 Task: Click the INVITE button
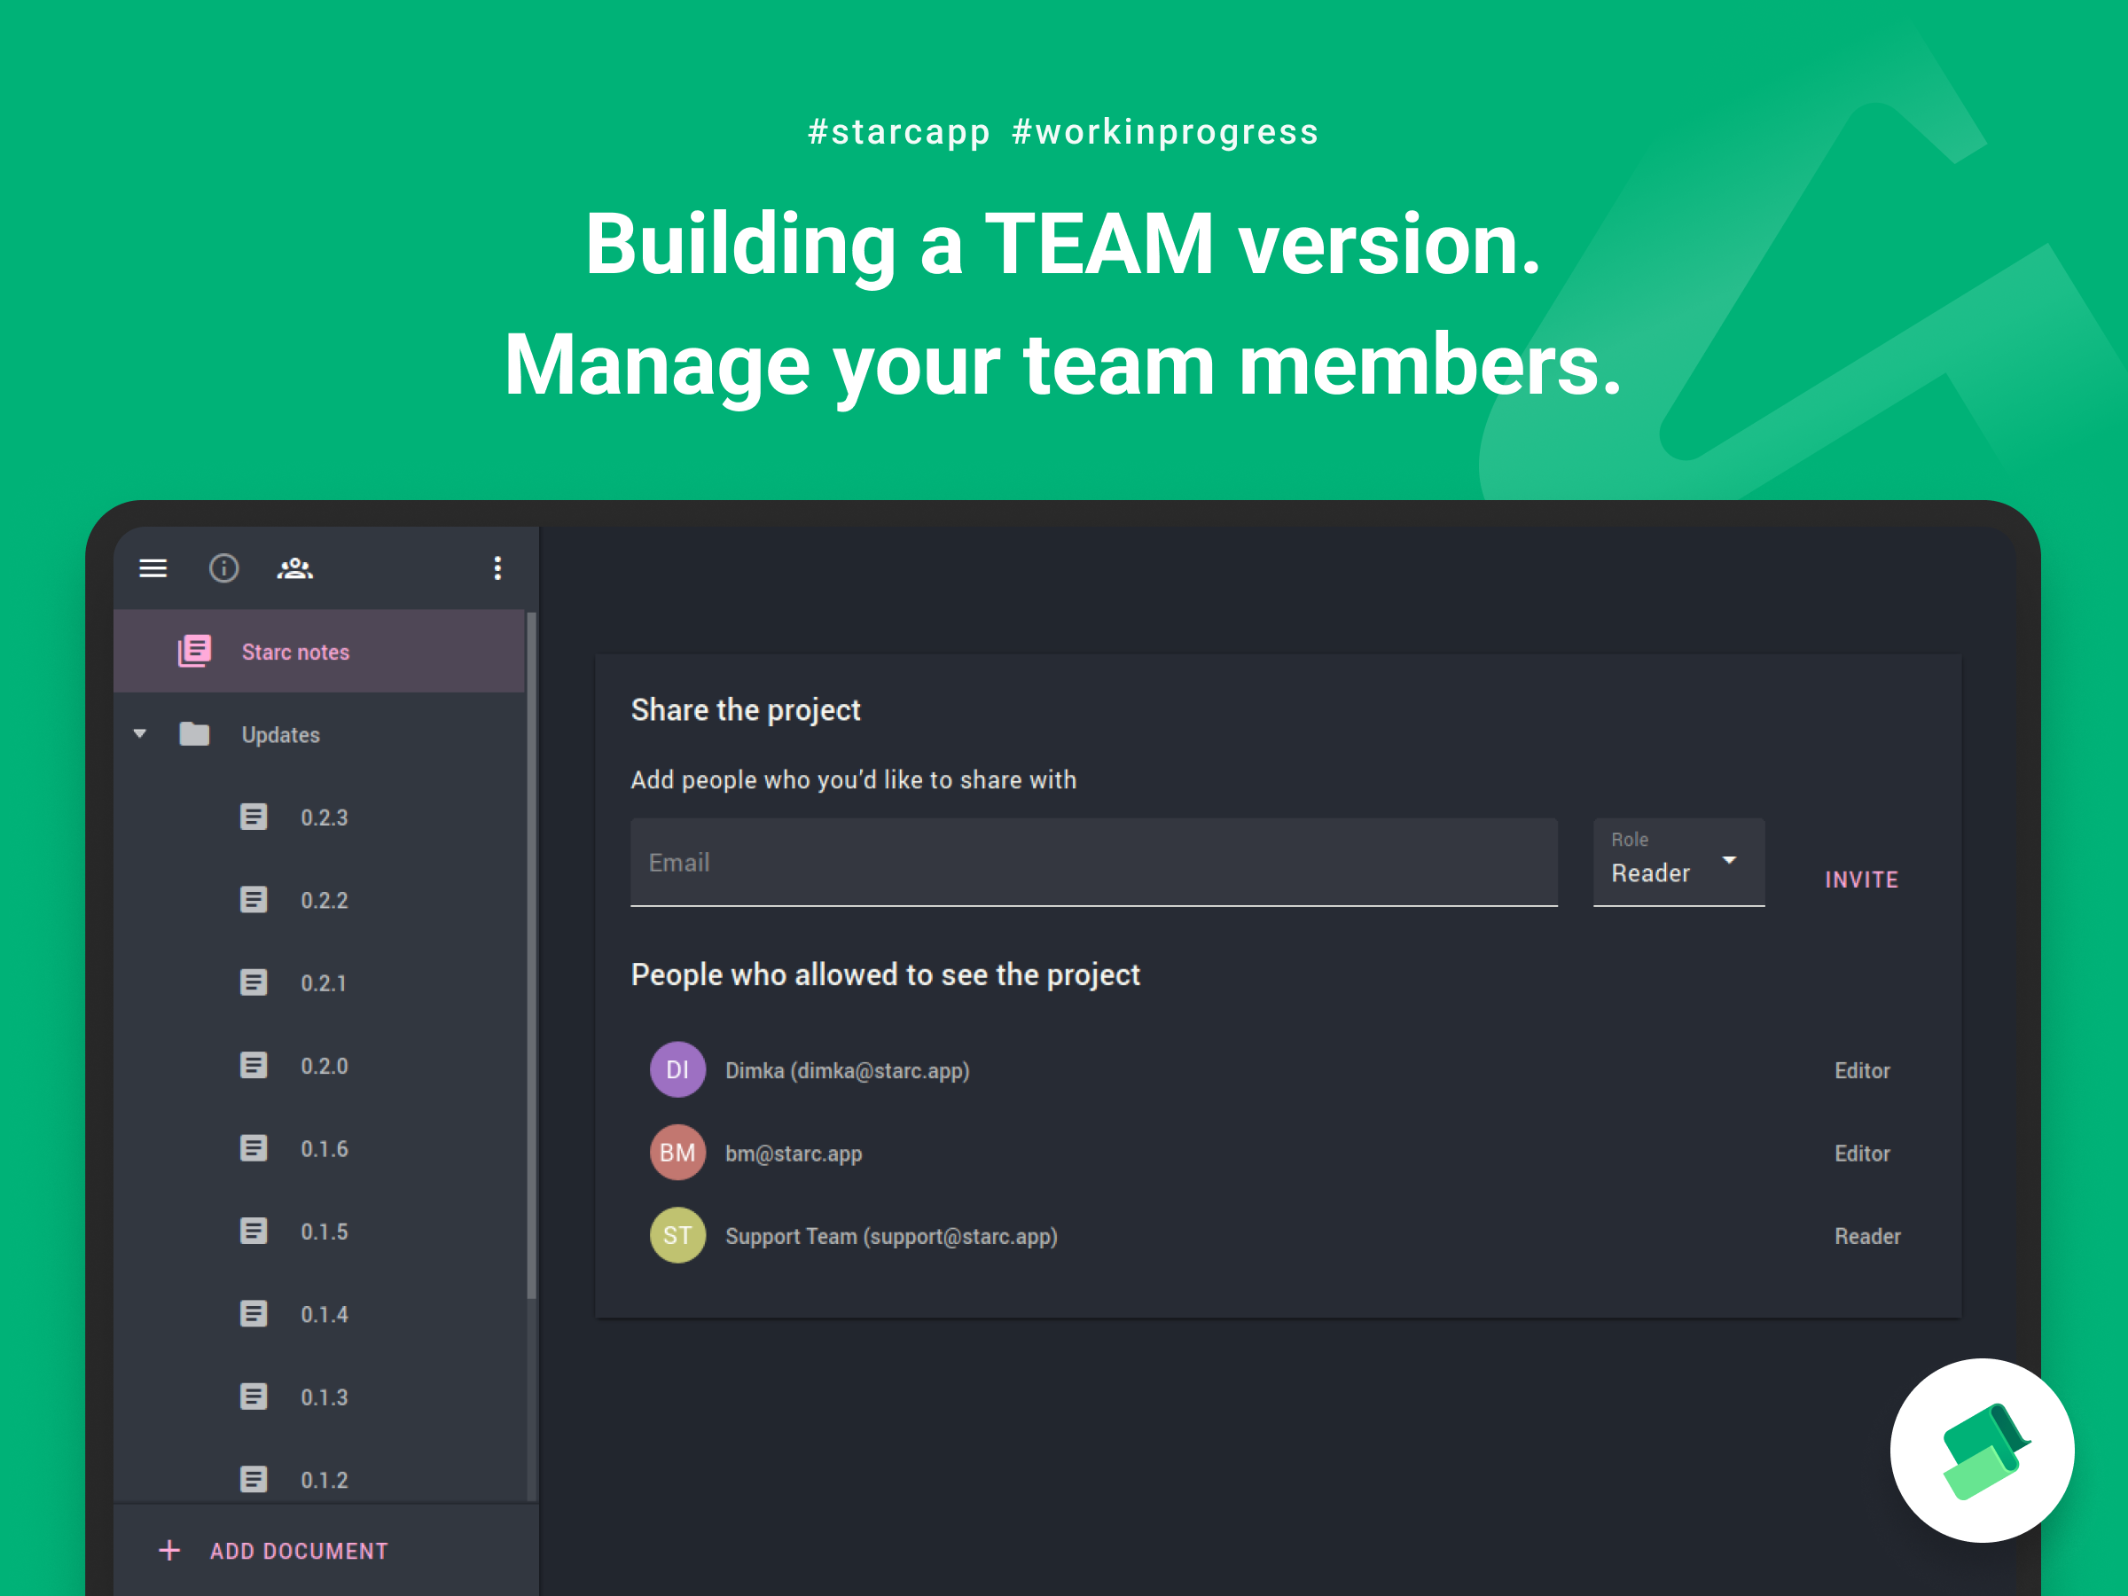1860,879
